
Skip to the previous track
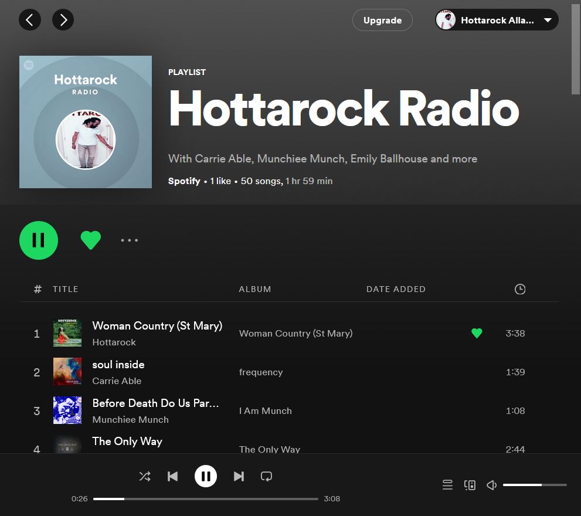[173, 476]
